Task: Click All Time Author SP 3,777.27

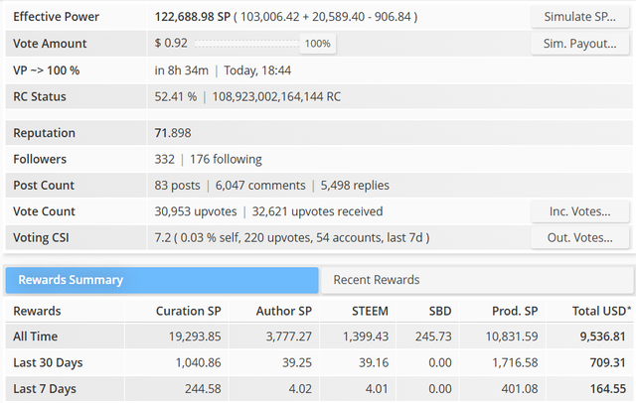Action: 289,336
